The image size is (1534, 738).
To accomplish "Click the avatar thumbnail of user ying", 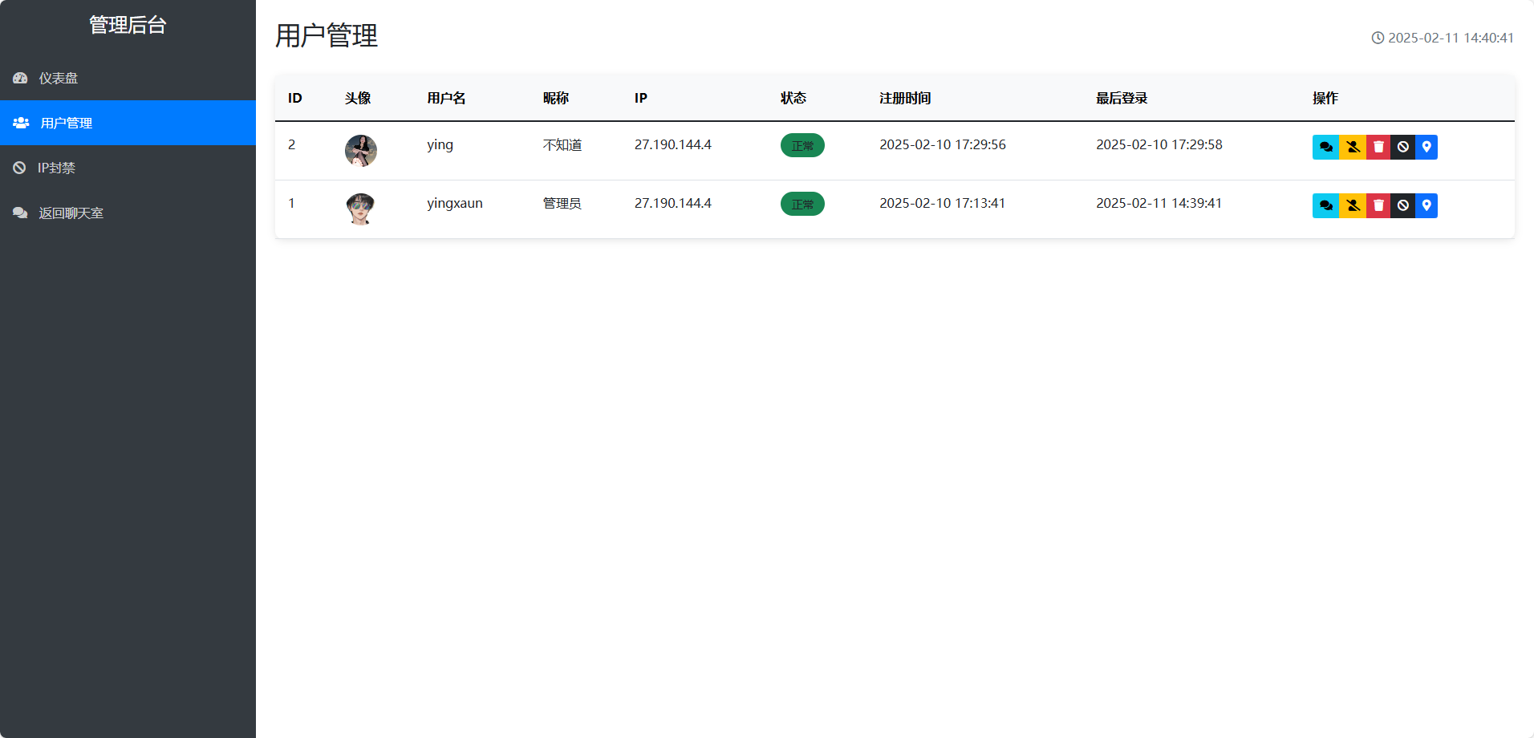I will (x=361, y=150).
